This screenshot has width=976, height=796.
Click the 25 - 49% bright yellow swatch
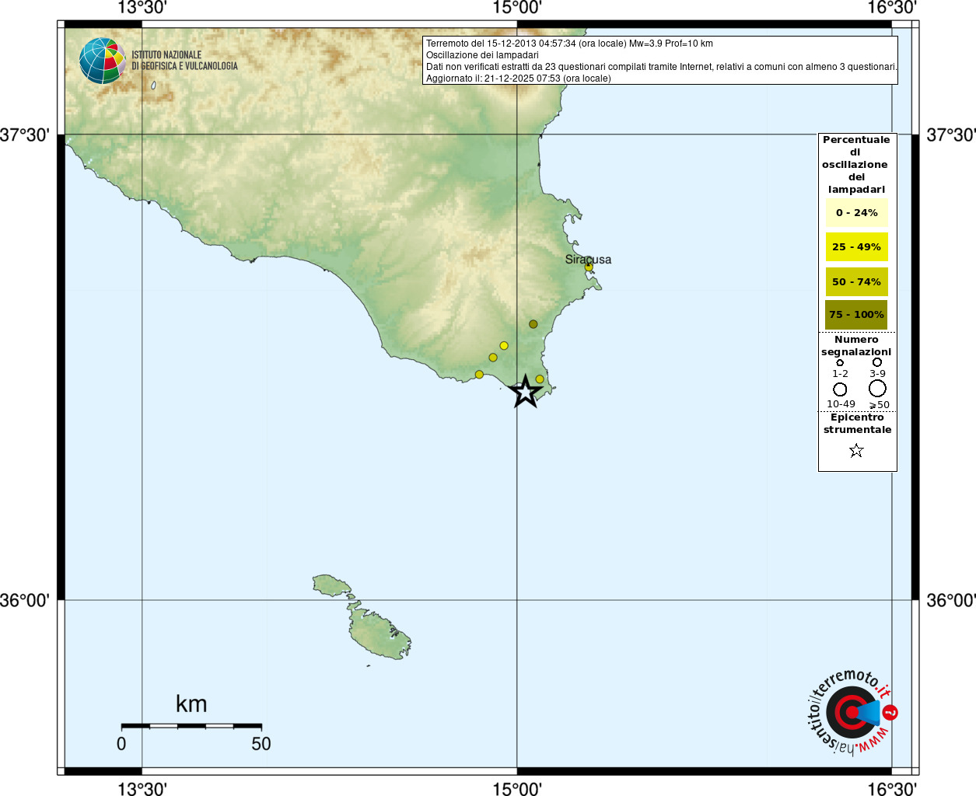click(856, 247)
